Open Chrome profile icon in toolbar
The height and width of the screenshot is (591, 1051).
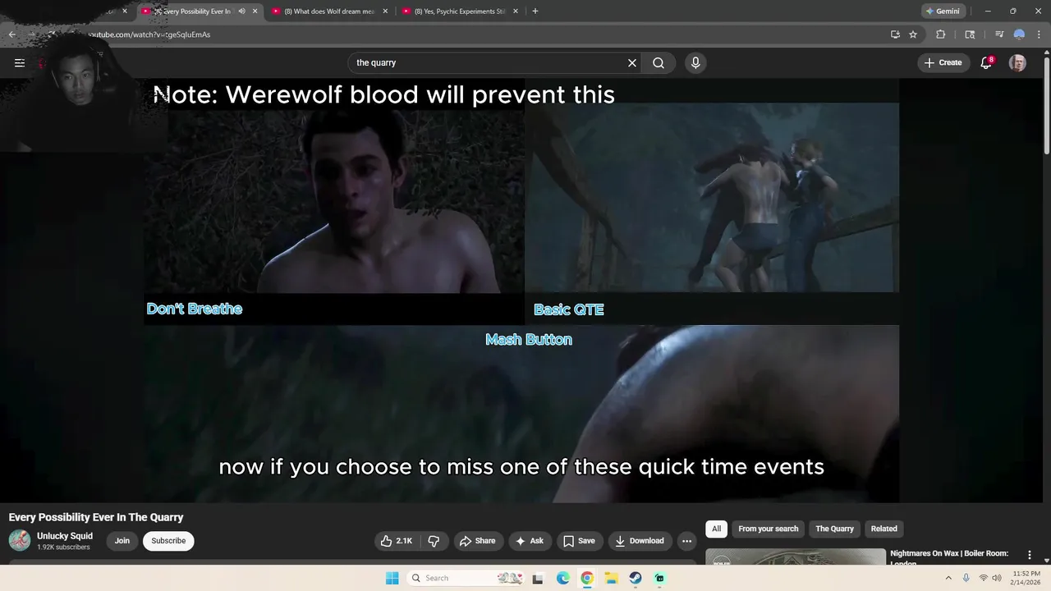pos(1019,34)
